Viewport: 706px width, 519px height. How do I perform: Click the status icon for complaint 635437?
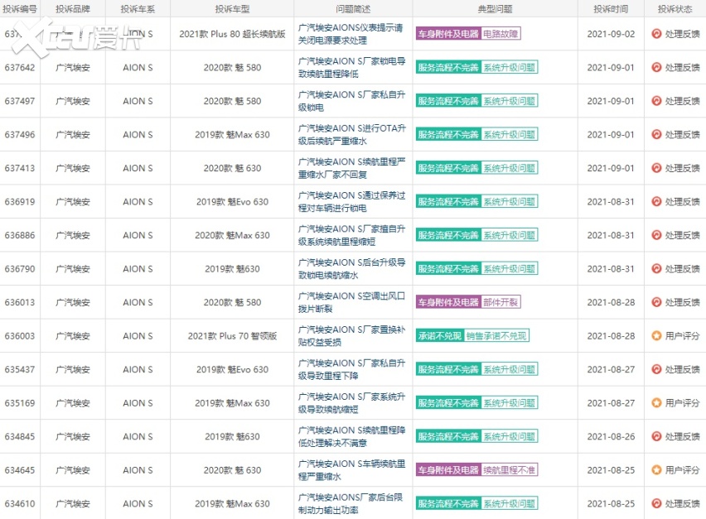[x=656, y=370]
